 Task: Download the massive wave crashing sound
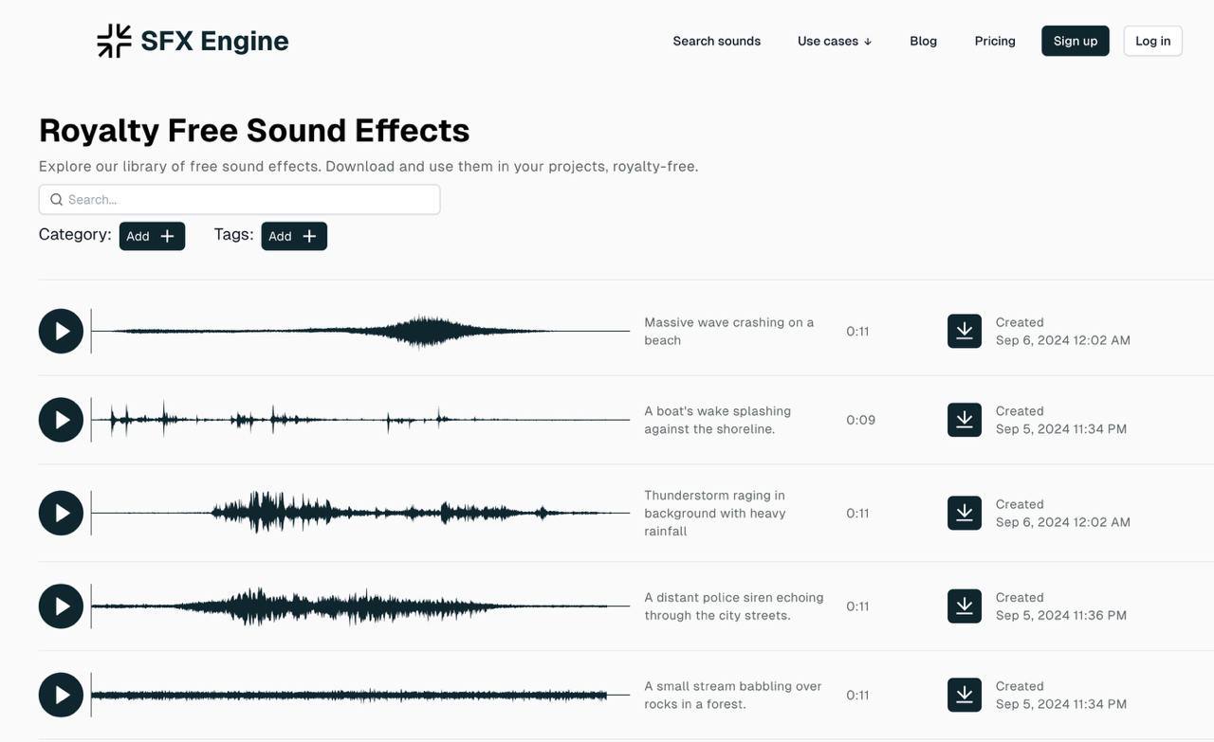pos(964,331)
